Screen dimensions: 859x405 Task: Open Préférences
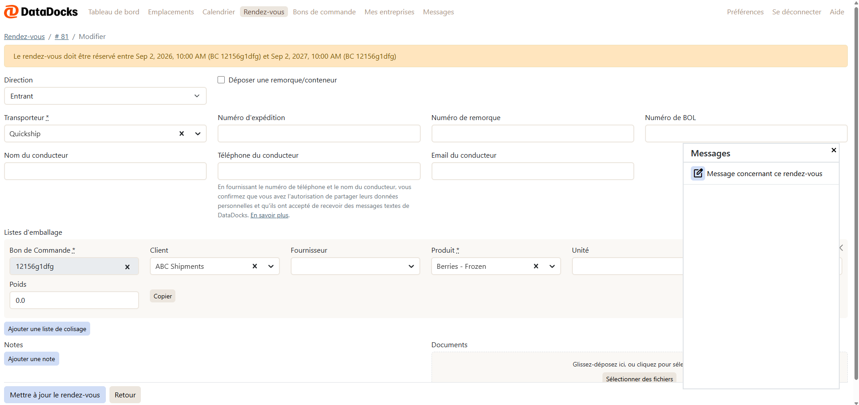745,12
